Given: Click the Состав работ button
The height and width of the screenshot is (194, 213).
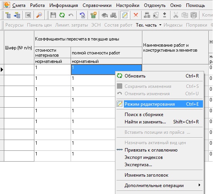Looking at the screenshot, I should coord(118,25).
